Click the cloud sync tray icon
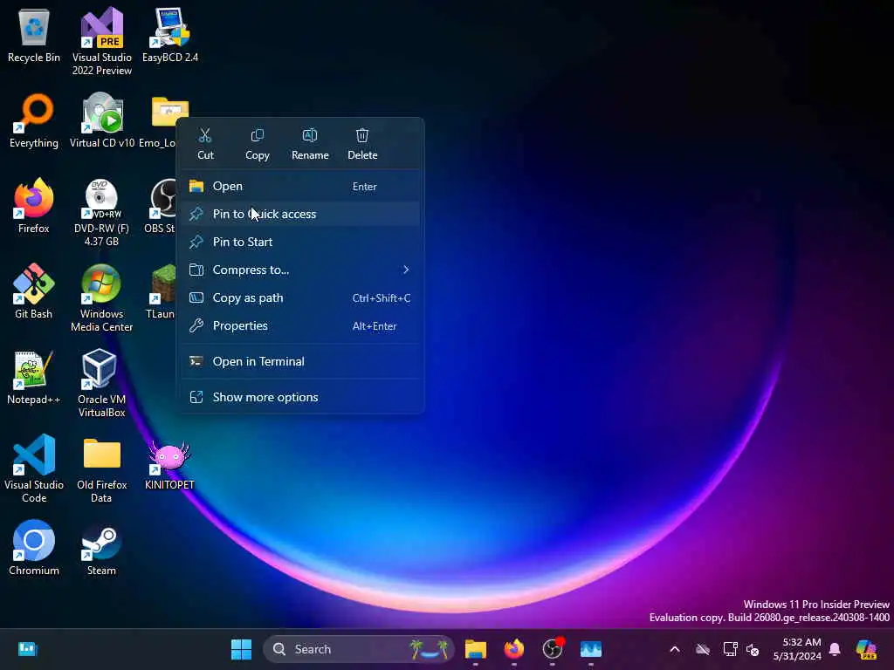The width and height of the screenshot is (894, 670). (x=703, y=649)
